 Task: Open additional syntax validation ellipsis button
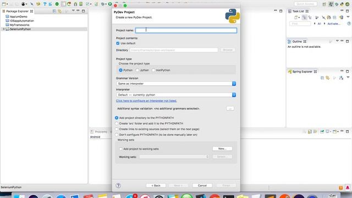coord(230,108)
